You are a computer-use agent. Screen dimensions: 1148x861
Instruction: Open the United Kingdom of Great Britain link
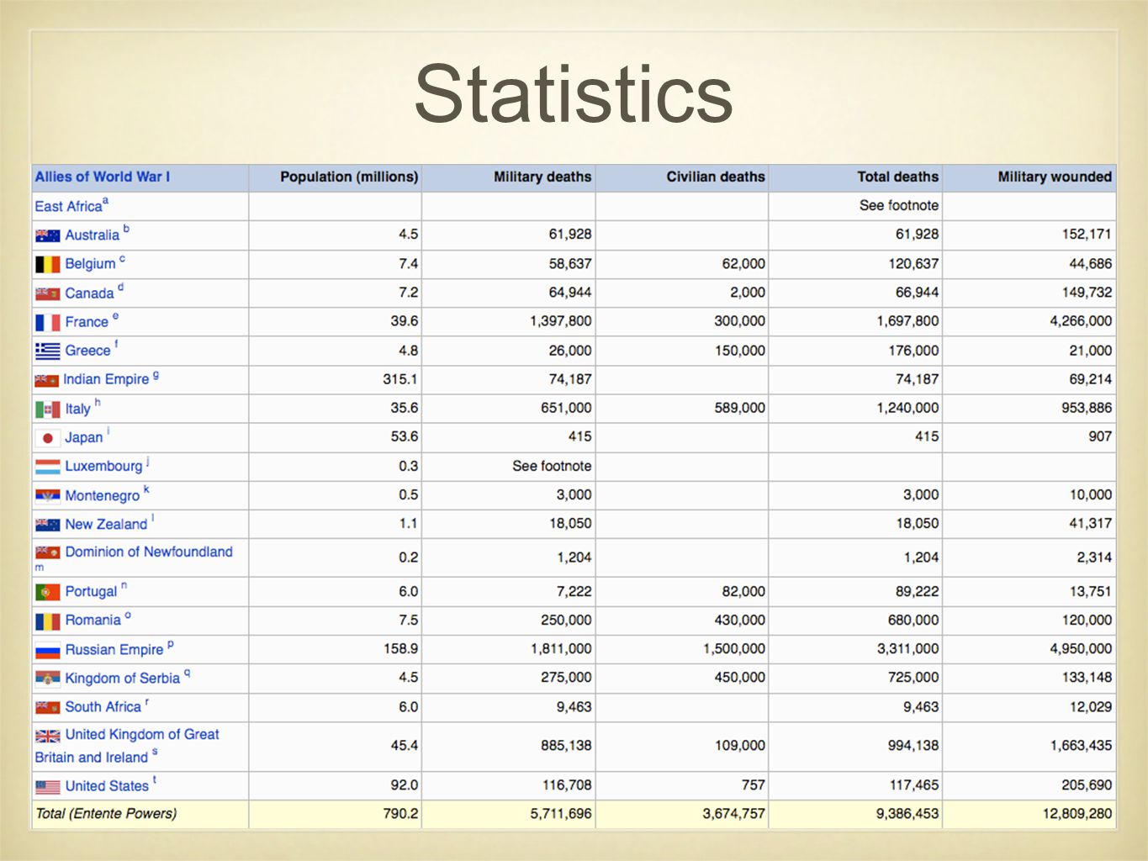[127, 746]
